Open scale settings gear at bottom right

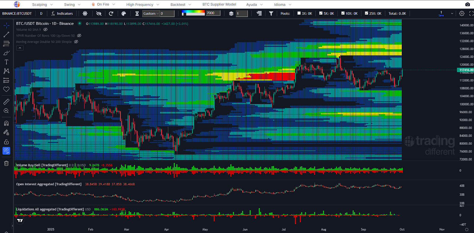(467, 229)
